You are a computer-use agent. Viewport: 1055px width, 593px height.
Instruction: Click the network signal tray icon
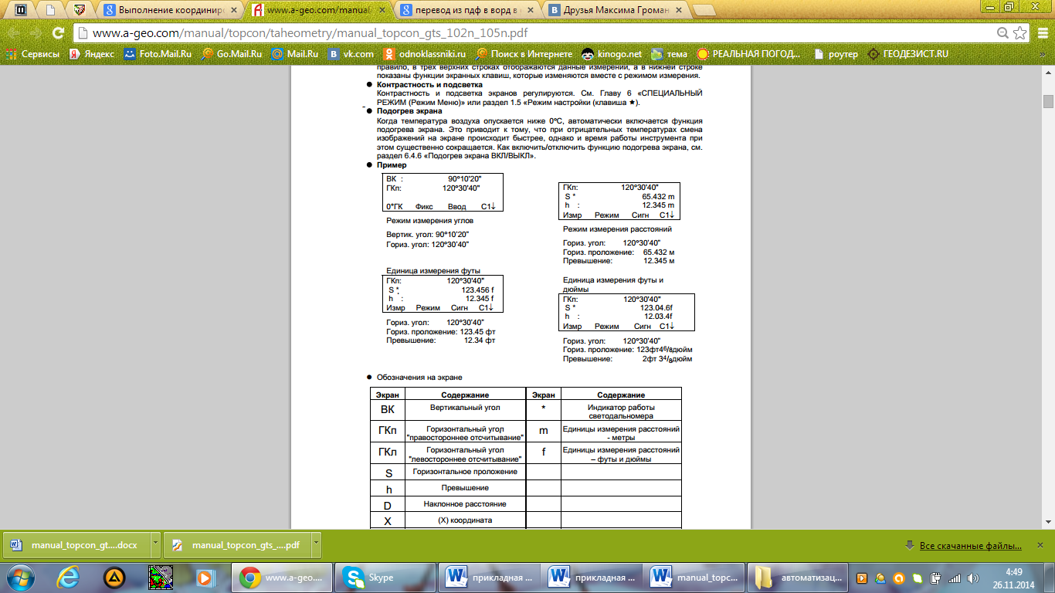(x=955, y=578)
